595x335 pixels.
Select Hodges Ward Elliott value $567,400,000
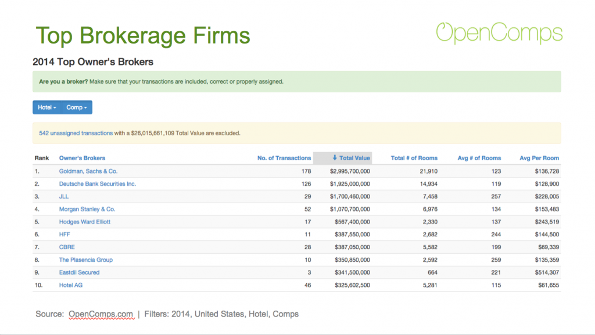pyautogui.click(x=352, y=222)
